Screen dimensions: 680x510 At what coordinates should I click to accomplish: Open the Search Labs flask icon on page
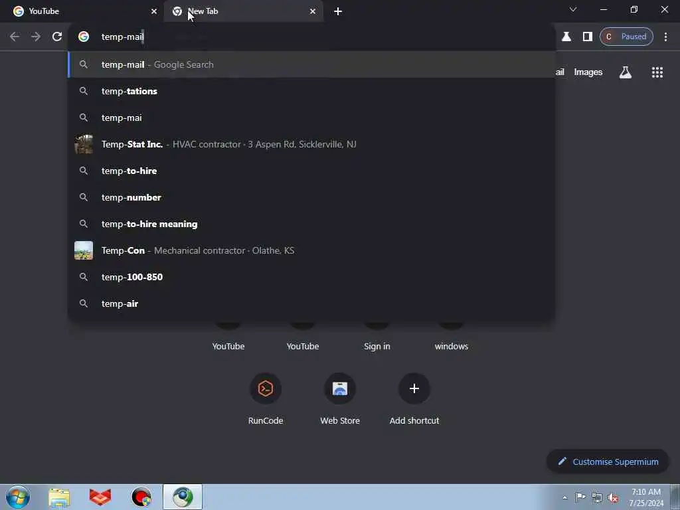(626, 72)
